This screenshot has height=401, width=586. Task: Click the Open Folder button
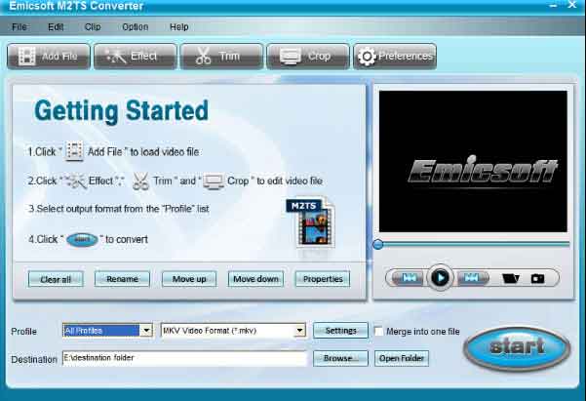(x=402, y=358)
